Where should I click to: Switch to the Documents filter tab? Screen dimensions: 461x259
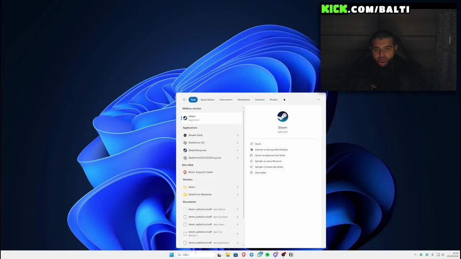(226, 100)
